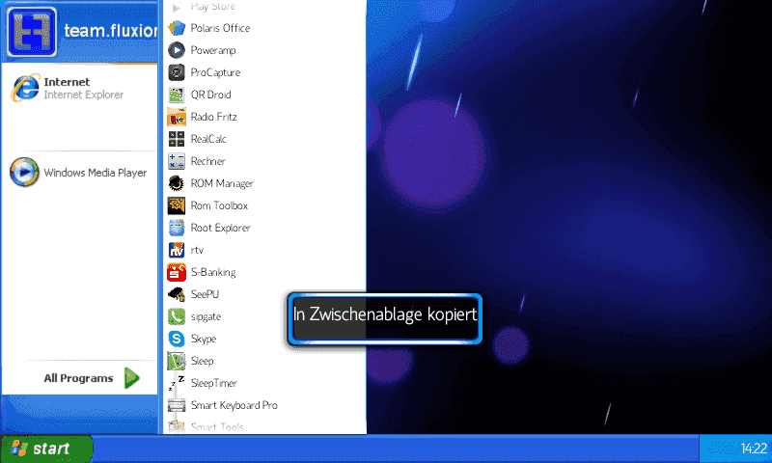Open the RealCalc calculator icon
Screen dimensions: 772x463
tap(177, 139)
